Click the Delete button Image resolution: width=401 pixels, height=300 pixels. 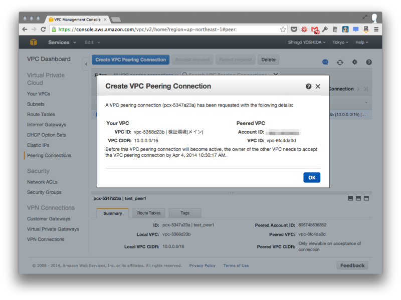click(268, 60)
